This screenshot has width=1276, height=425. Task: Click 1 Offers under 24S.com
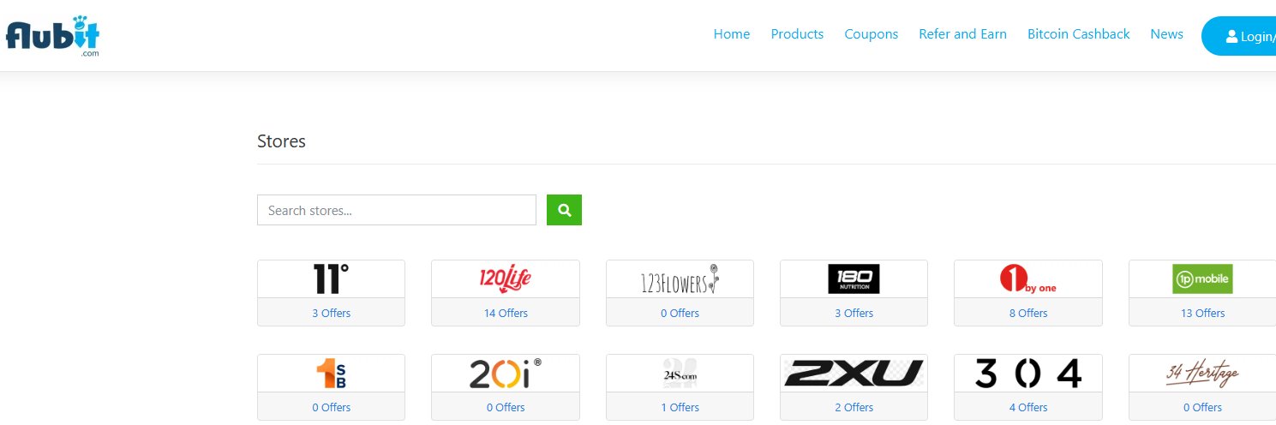pyautogui.click(x=680, y=407)
